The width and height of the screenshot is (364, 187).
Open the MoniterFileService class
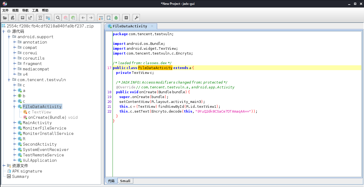click(44, 128)
